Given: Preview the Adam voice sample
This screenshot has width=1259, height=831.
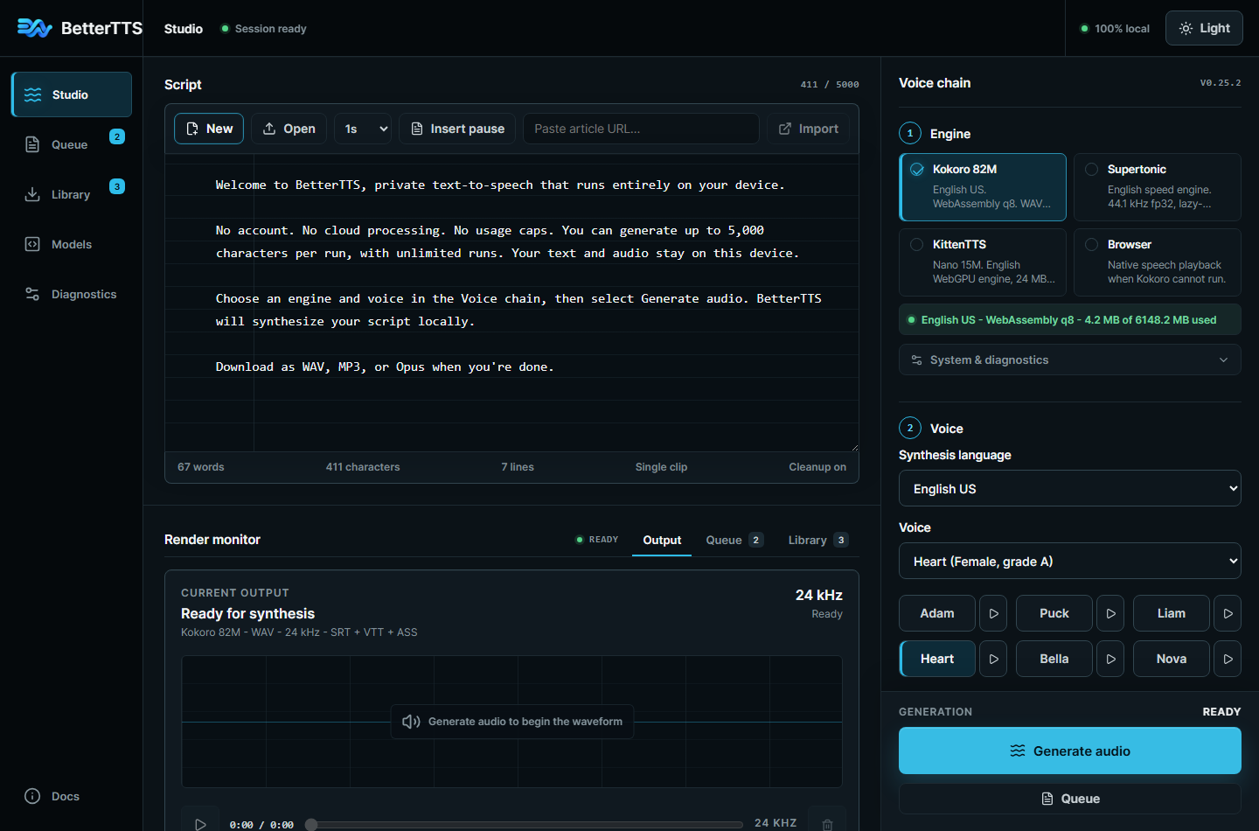Looking at the screenshot, I should click(993, 613).
